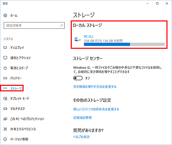Click the Display monitor icon
This screenshot has width=172, height=145.
point(5,47)
